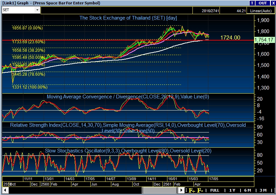The width and height of the screenshot is (276, 195).
Task: Click the 1856.87 (0.00%) Fibonacci label
Action: point(27,28)
